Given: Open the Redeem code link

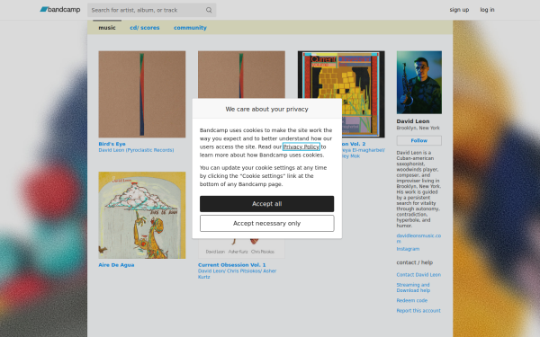Looking at the screenshot, I should (412, 300).
